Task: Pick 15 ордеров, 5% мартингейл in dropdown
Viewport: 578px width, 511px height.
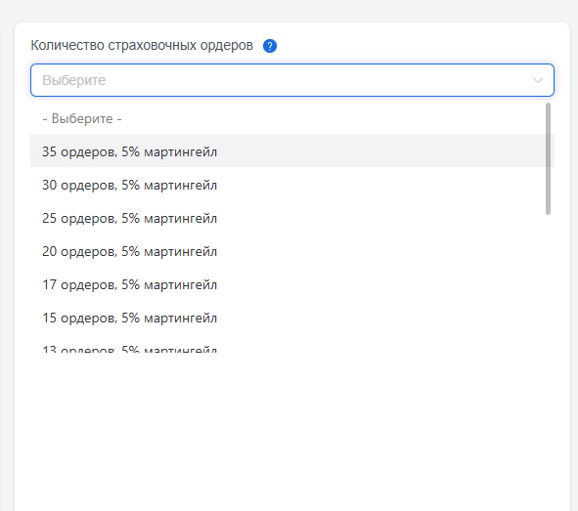Action: coord(292,318)
